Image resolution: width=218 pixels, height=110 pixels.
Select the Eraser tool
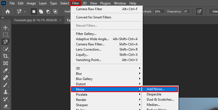(x=6, y=106)
